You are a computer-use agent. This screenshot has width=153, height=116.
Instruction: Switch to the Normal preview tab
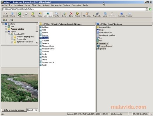pyautogui.click(x=30, y=110)
